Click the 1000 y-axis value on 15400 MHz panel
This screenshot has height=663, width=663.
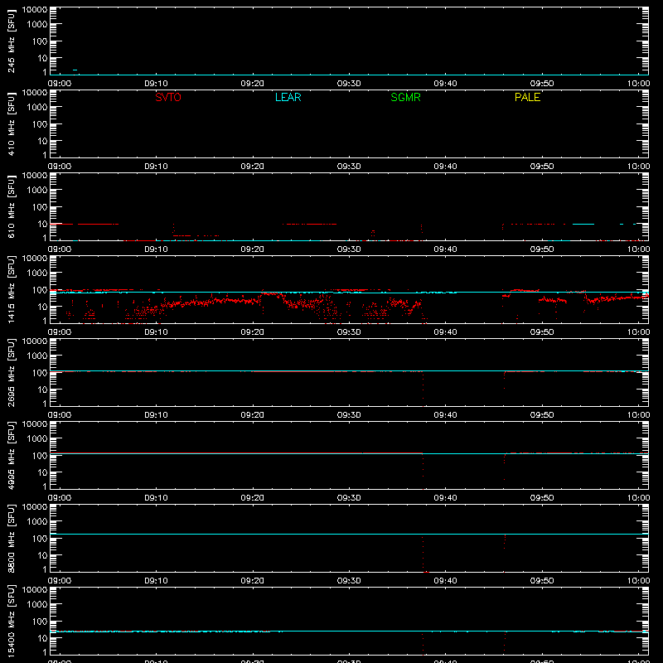(x=37, y=605)
